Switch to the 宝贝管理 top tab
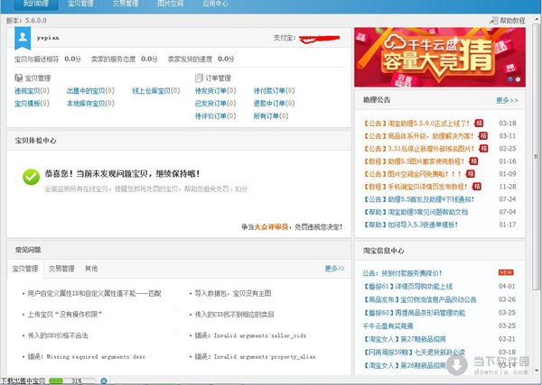542x385 pixels. (x=80, y=4)
